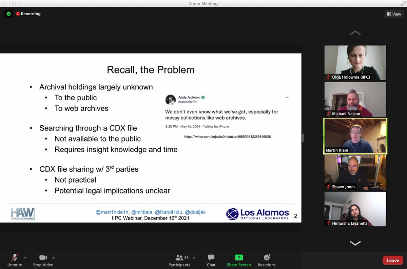Click the slide number 2
This screenshot has height=269, width=407.
[295, 216]
